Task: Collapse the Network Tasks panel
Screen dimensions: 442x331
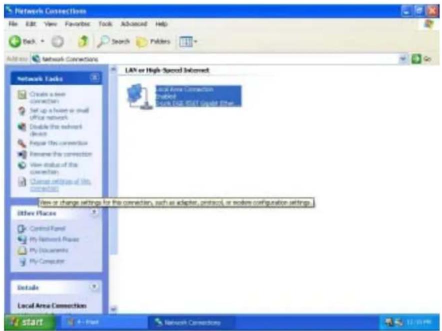Action: pos(94,77)
